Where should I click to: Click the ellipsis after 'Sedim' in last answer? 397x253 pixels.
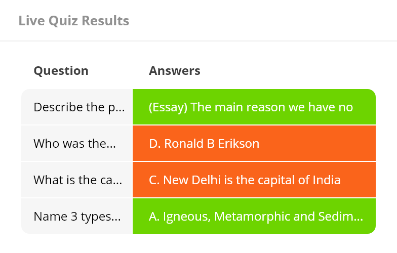[358, 219]
